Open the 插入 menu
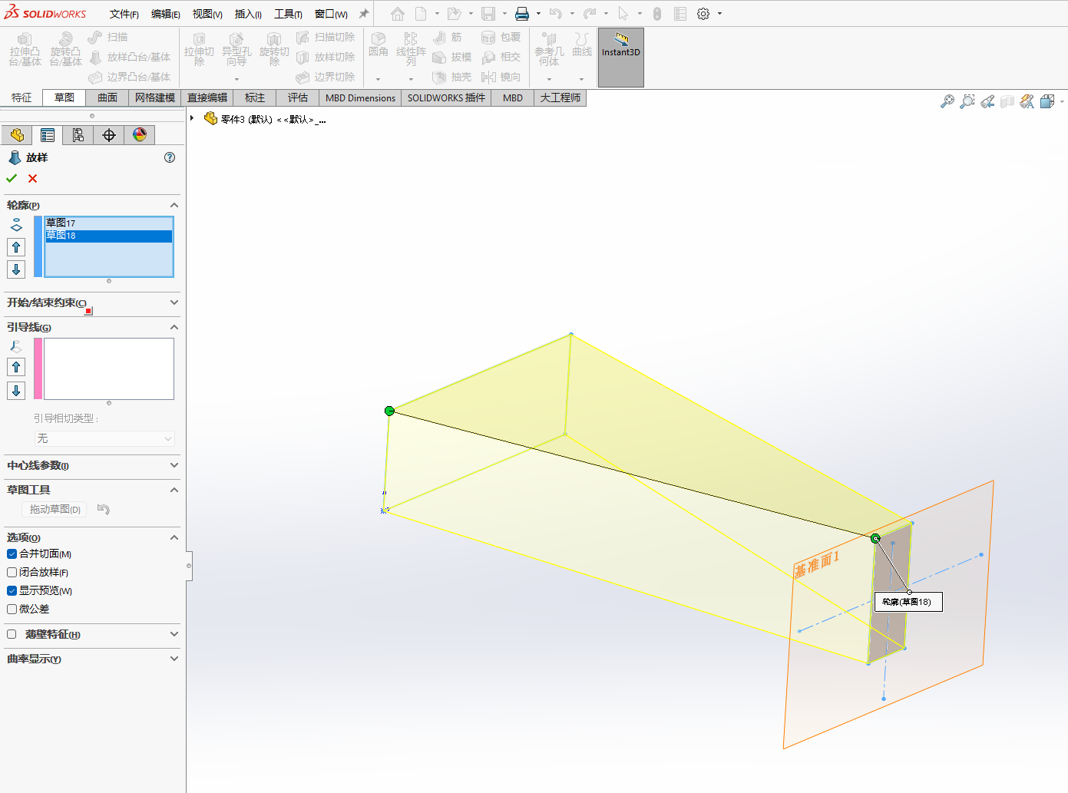Screen dimensions: 1068x793 (247, 14)
